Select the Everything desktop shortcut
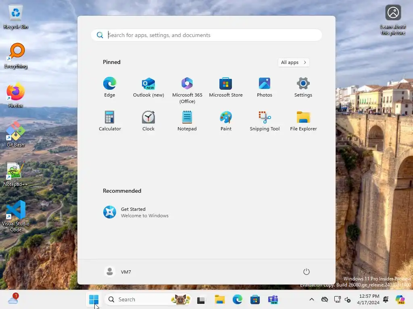The image size is (413, 309). point(16,56)
